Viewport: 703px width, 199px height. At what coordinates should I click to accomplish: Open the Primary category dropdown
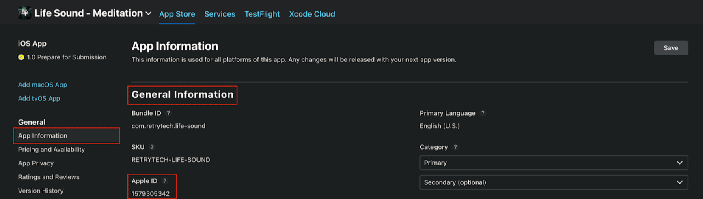[x=553, y=163]
